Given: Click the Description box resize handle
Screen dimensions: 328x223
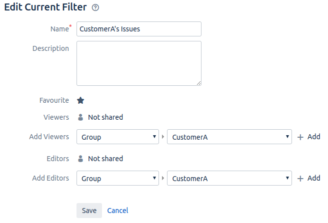Looking at the screenshot, I should tap(198, 83).
